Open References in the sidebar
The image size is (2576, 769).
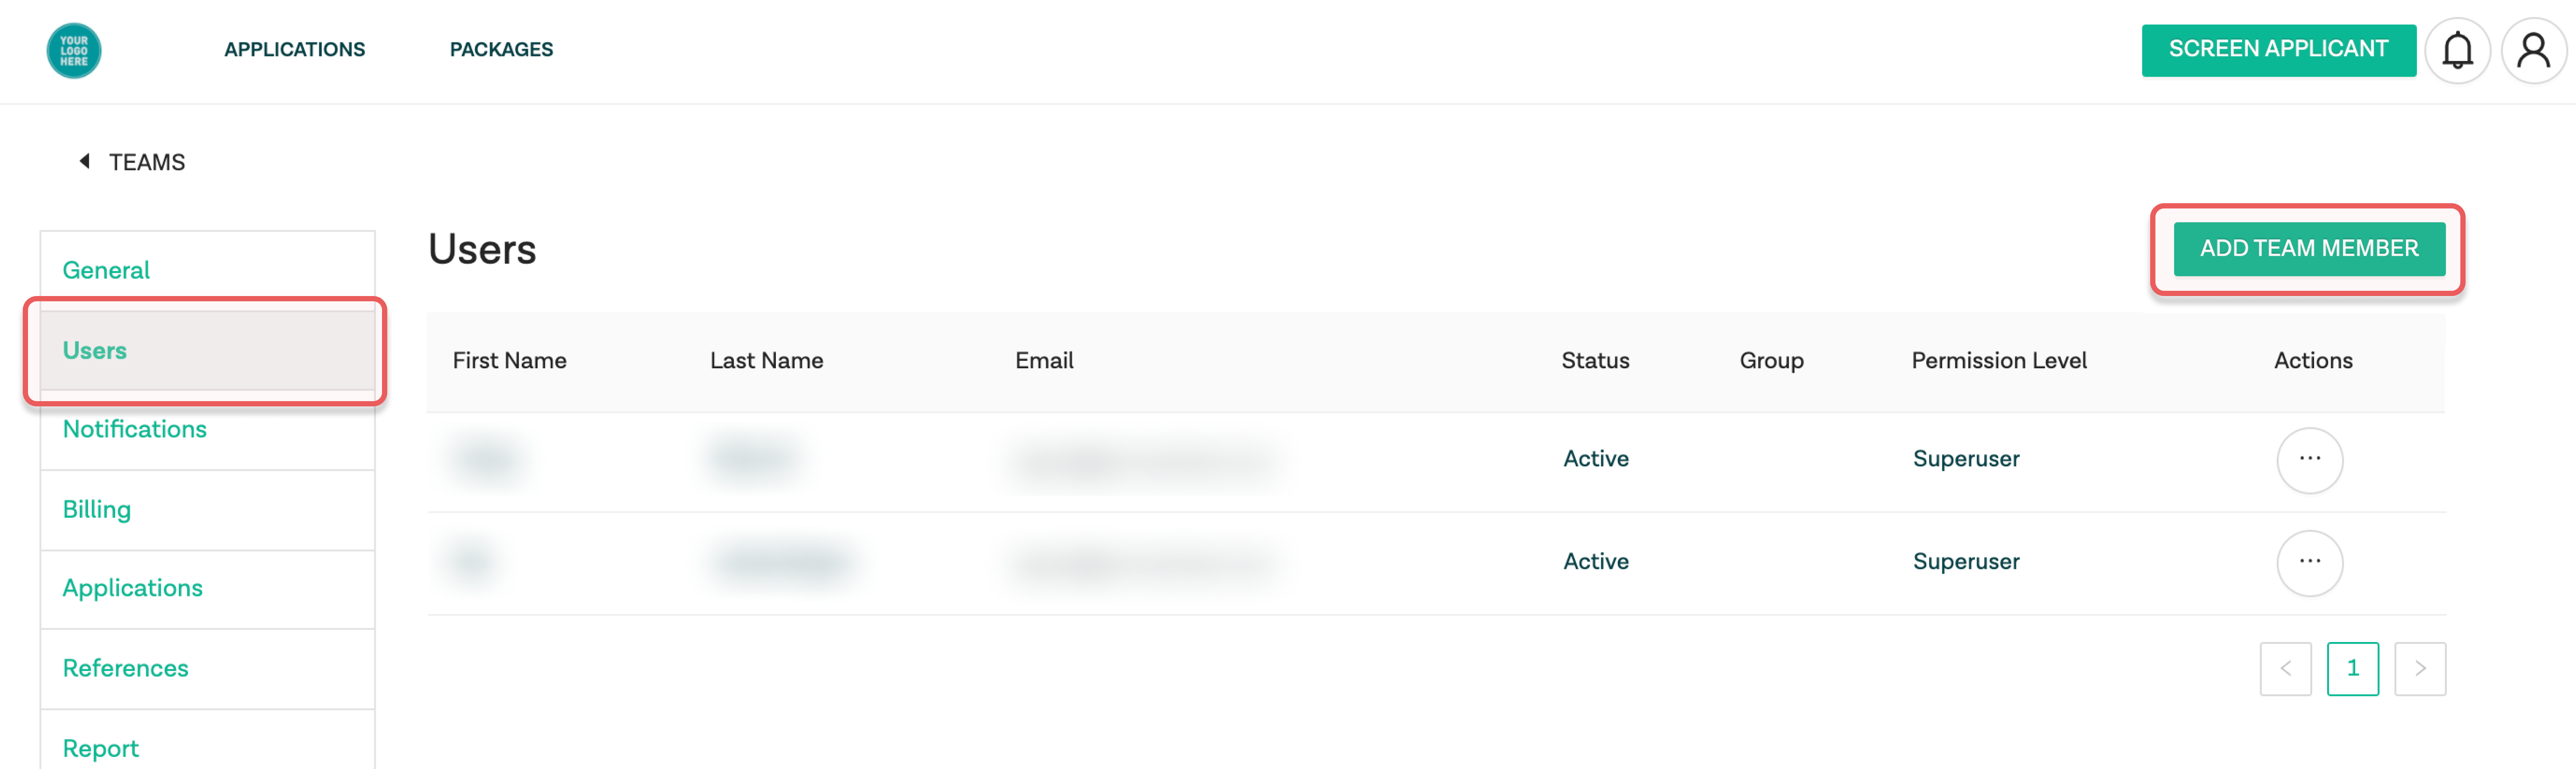[207, 668]
